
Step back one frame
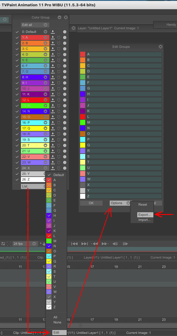pos(115,244)
